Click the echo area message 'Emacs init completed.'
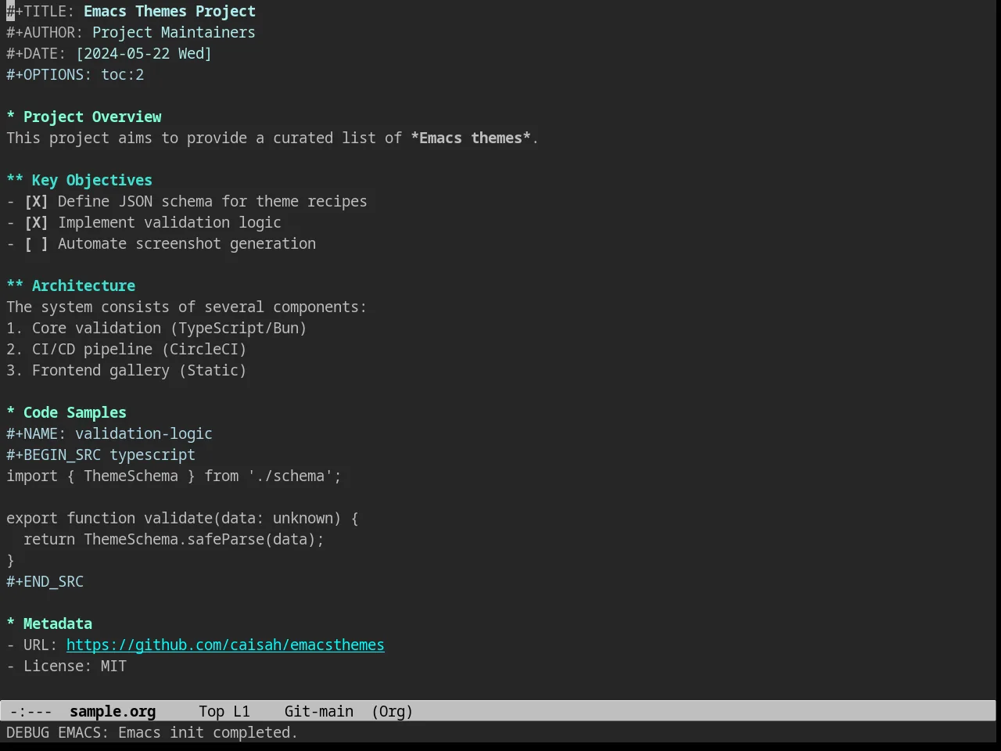This screenshot has width=1001, height=751. (x=208, y=733)
